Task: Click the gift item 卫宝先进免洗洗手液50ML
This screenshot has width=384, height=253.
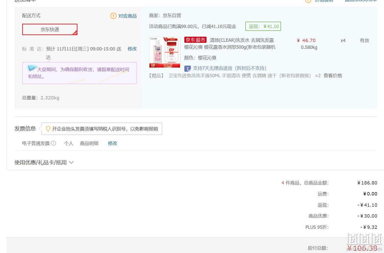Action: coord(240,76)
